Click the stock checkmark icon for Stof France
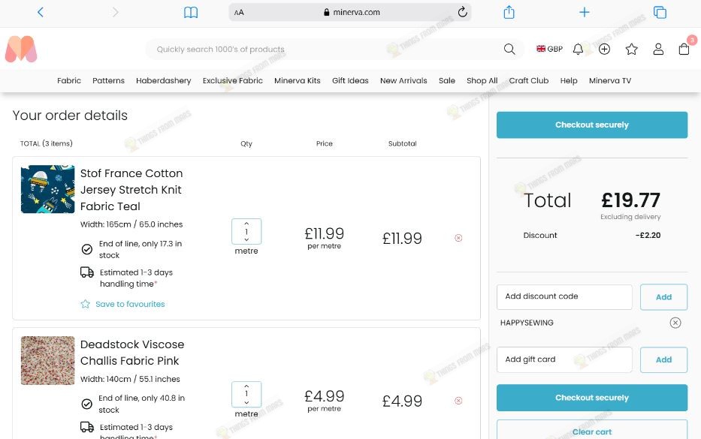Image resolution: width=701 pixels, height=439 pixels. (x=86, y=249)
